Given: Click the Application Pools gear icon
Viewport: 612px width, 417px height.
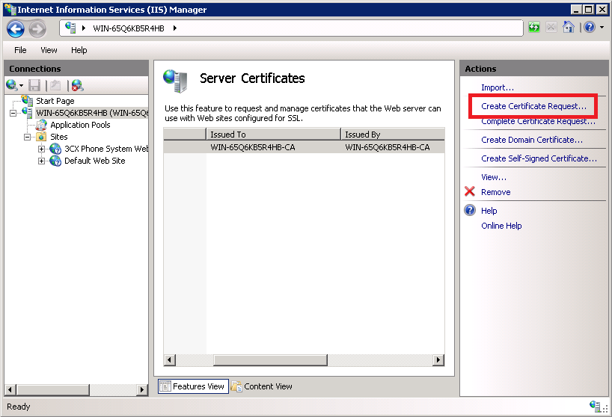Looking at the screenshot, I should [41, 125].
